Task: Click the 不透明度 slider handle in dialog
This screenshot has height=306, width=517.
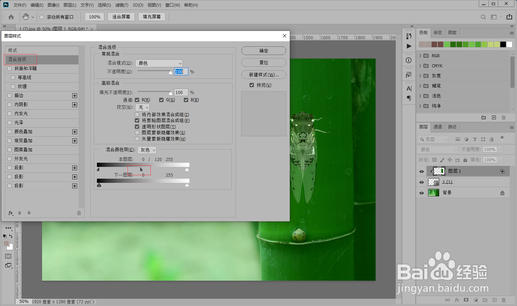Action: (171, 73)
